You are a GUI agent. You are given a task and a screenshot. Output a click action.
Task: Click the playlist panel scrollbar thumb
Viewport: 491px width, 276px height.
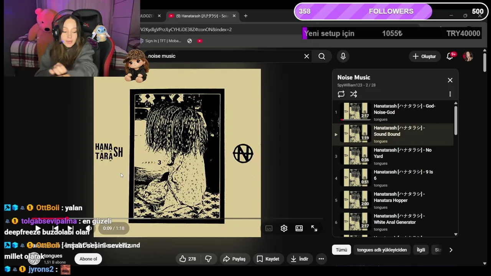[x=456, y=120]
